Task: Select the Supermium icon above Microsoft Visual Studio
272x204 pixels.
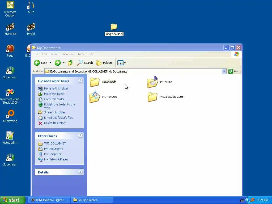Action: pos(10,73)
